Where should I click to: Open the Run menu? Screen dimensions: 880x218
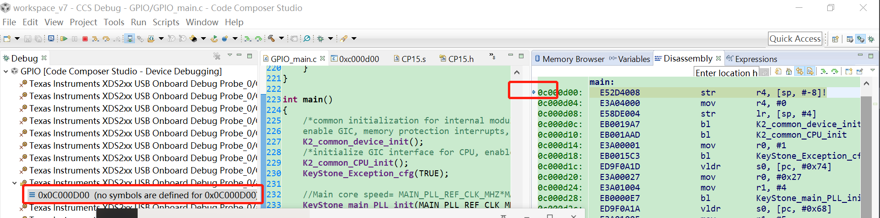(139, 22)
